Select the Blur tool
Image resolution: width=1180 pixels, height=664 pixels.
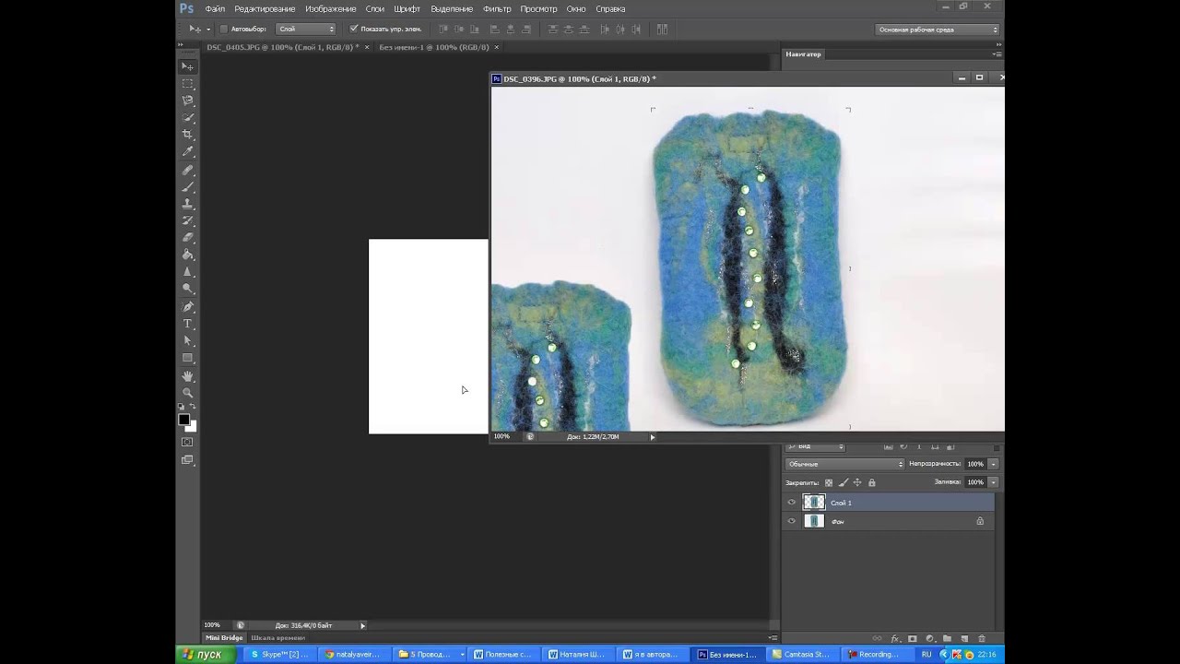[187, 272]
